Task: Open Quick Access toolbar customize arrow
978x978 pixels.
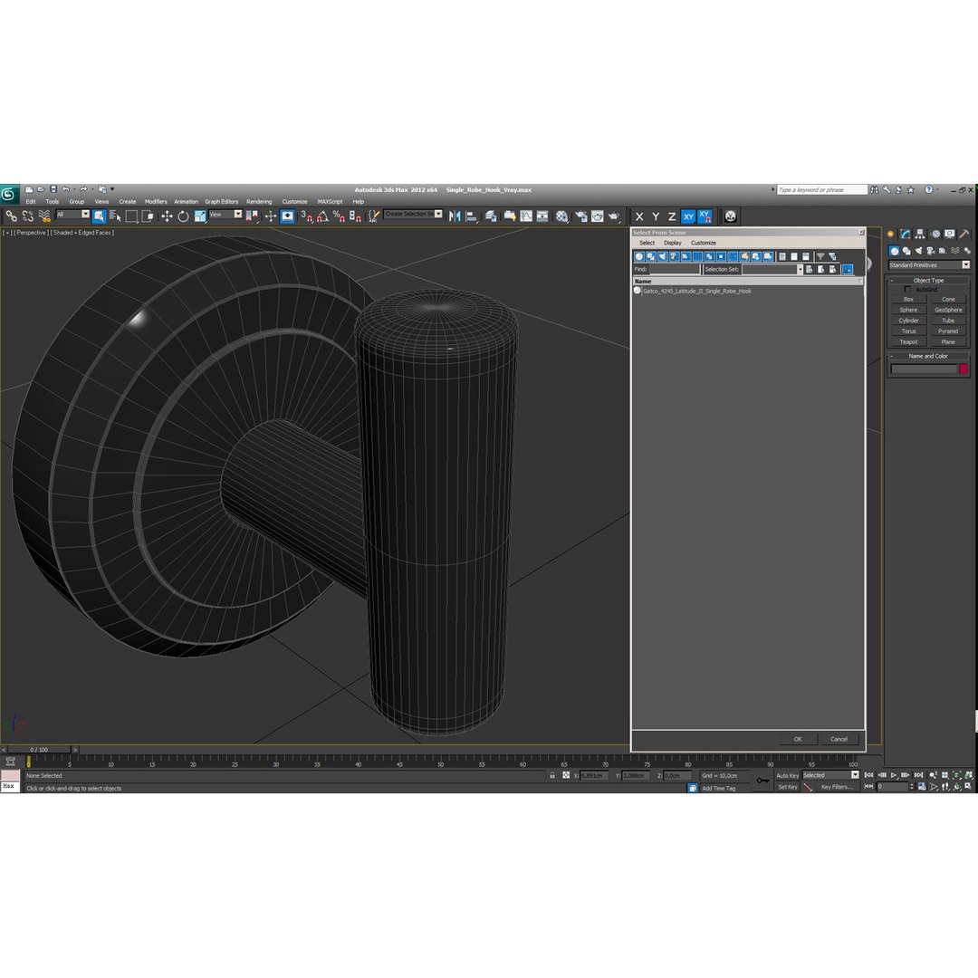Action: click(x=112, y=189)
